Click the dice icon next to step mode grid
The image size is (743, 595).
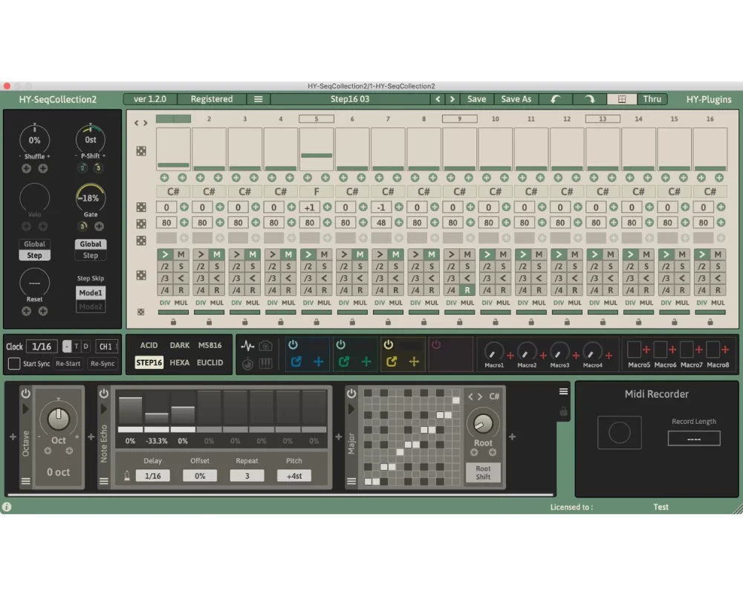[141, 275]
